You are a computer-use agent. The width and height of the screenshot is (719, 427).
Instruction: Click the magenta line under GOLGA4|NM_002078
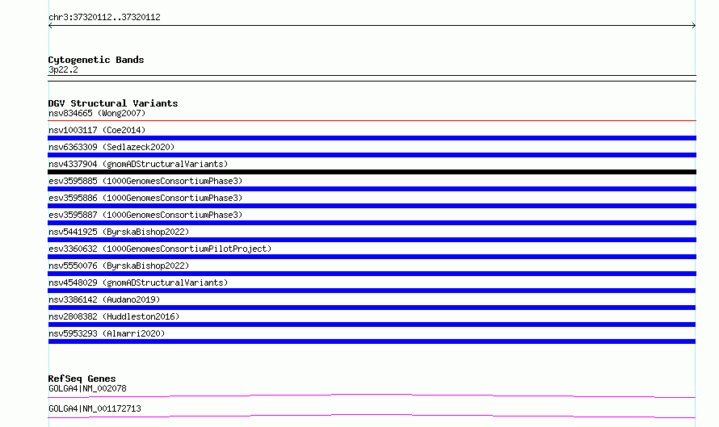point(372,396)
